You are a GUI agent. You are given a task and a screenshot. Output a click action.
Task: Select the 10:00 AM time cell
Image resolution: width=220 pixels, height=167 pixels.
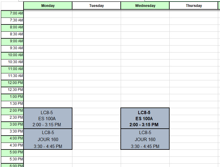pos(12,56)
